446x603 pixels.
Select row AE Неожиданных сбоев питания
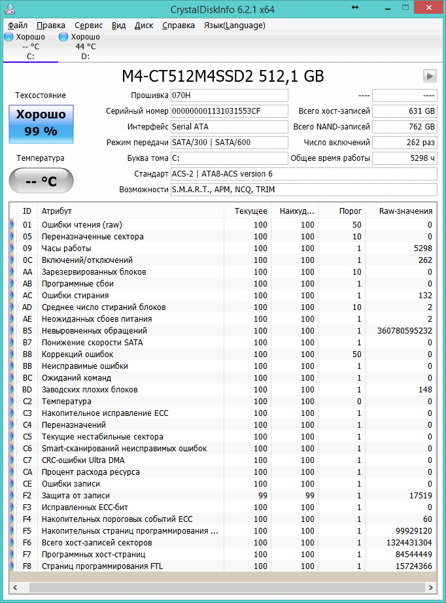[x=223, y=319]
